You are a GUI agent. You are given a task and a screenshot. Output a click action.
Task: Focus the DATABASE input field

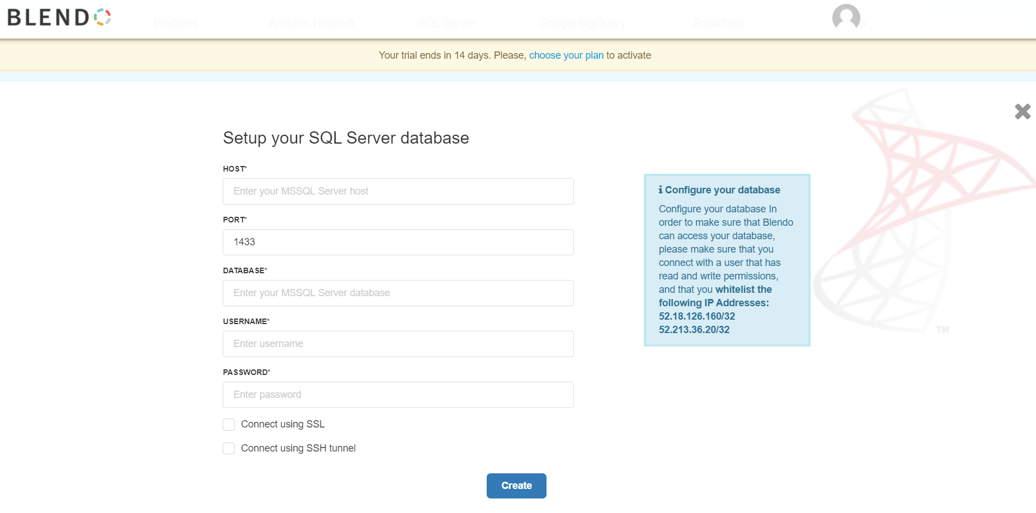point(398,293)
